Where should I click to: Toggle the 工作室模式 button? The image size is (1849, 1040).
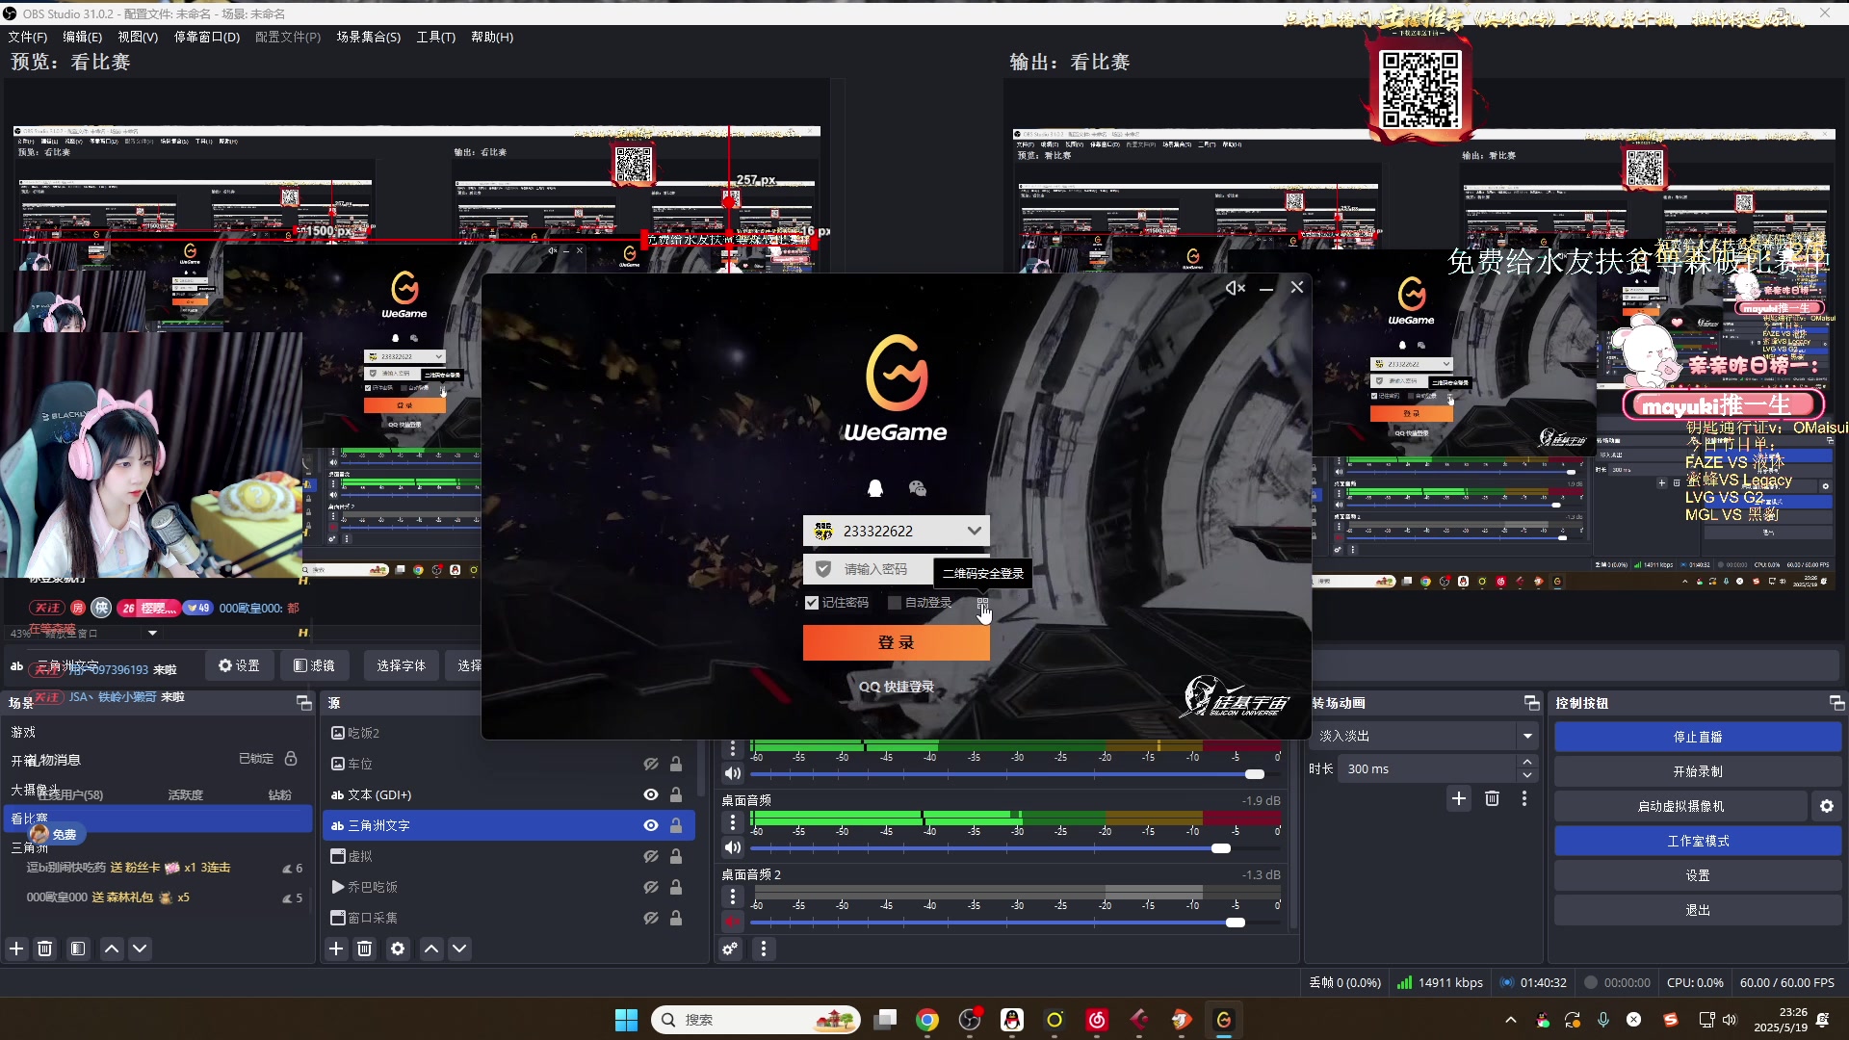(1698, 842)
